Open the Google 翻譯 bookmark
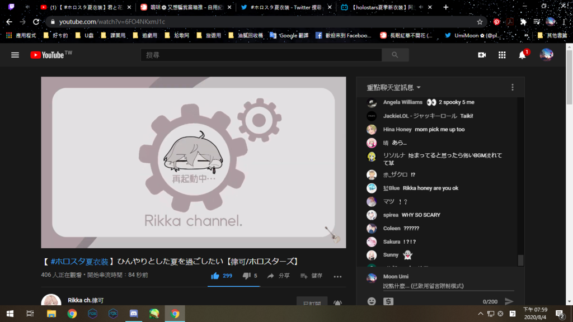Image resolution: width=573 pixels, height=322 pixels. click(289, 35)
